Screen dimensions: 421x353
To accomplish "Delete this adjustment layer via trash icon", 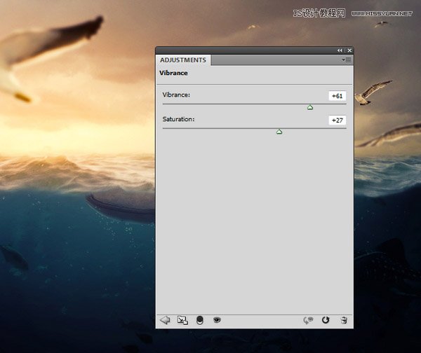I will pos(344,320).
